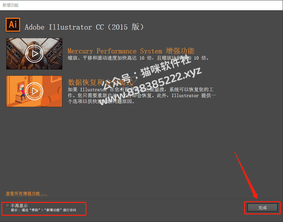Click the 缩放、平移和滚动速度 description text
This screenshot has height=222, width=283.
[x=138, y=58]
